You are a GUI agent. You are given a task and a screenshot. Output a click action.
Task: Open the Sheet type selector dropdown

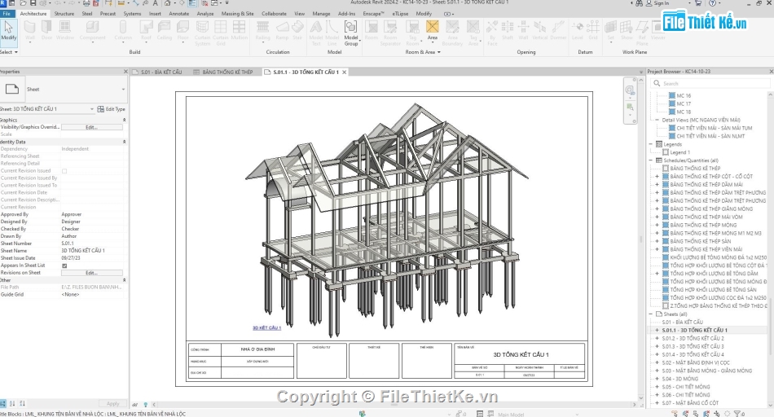coord(123,90)
